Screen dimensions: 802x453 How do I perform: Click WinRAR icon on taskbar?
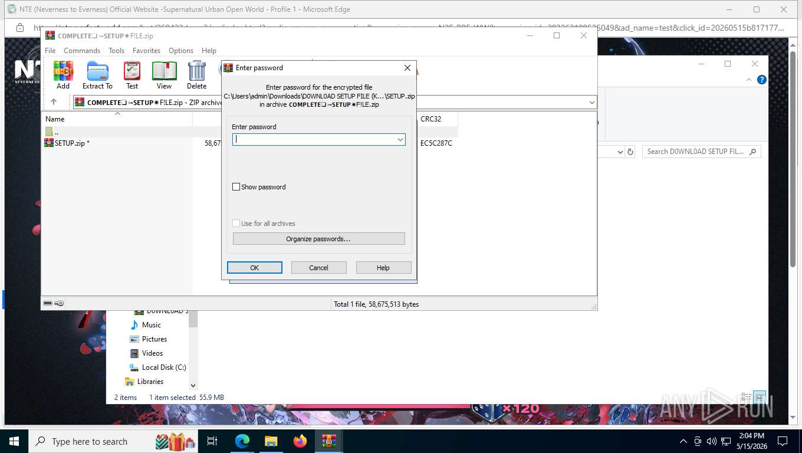coord(328,441)
